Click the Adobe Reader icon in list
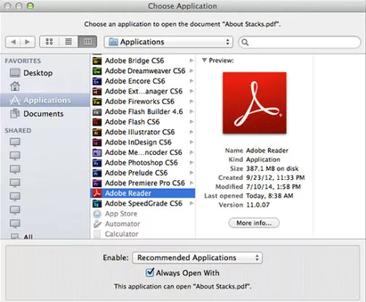Viewport: 366px width, 302px height. [x=97, y=193]
